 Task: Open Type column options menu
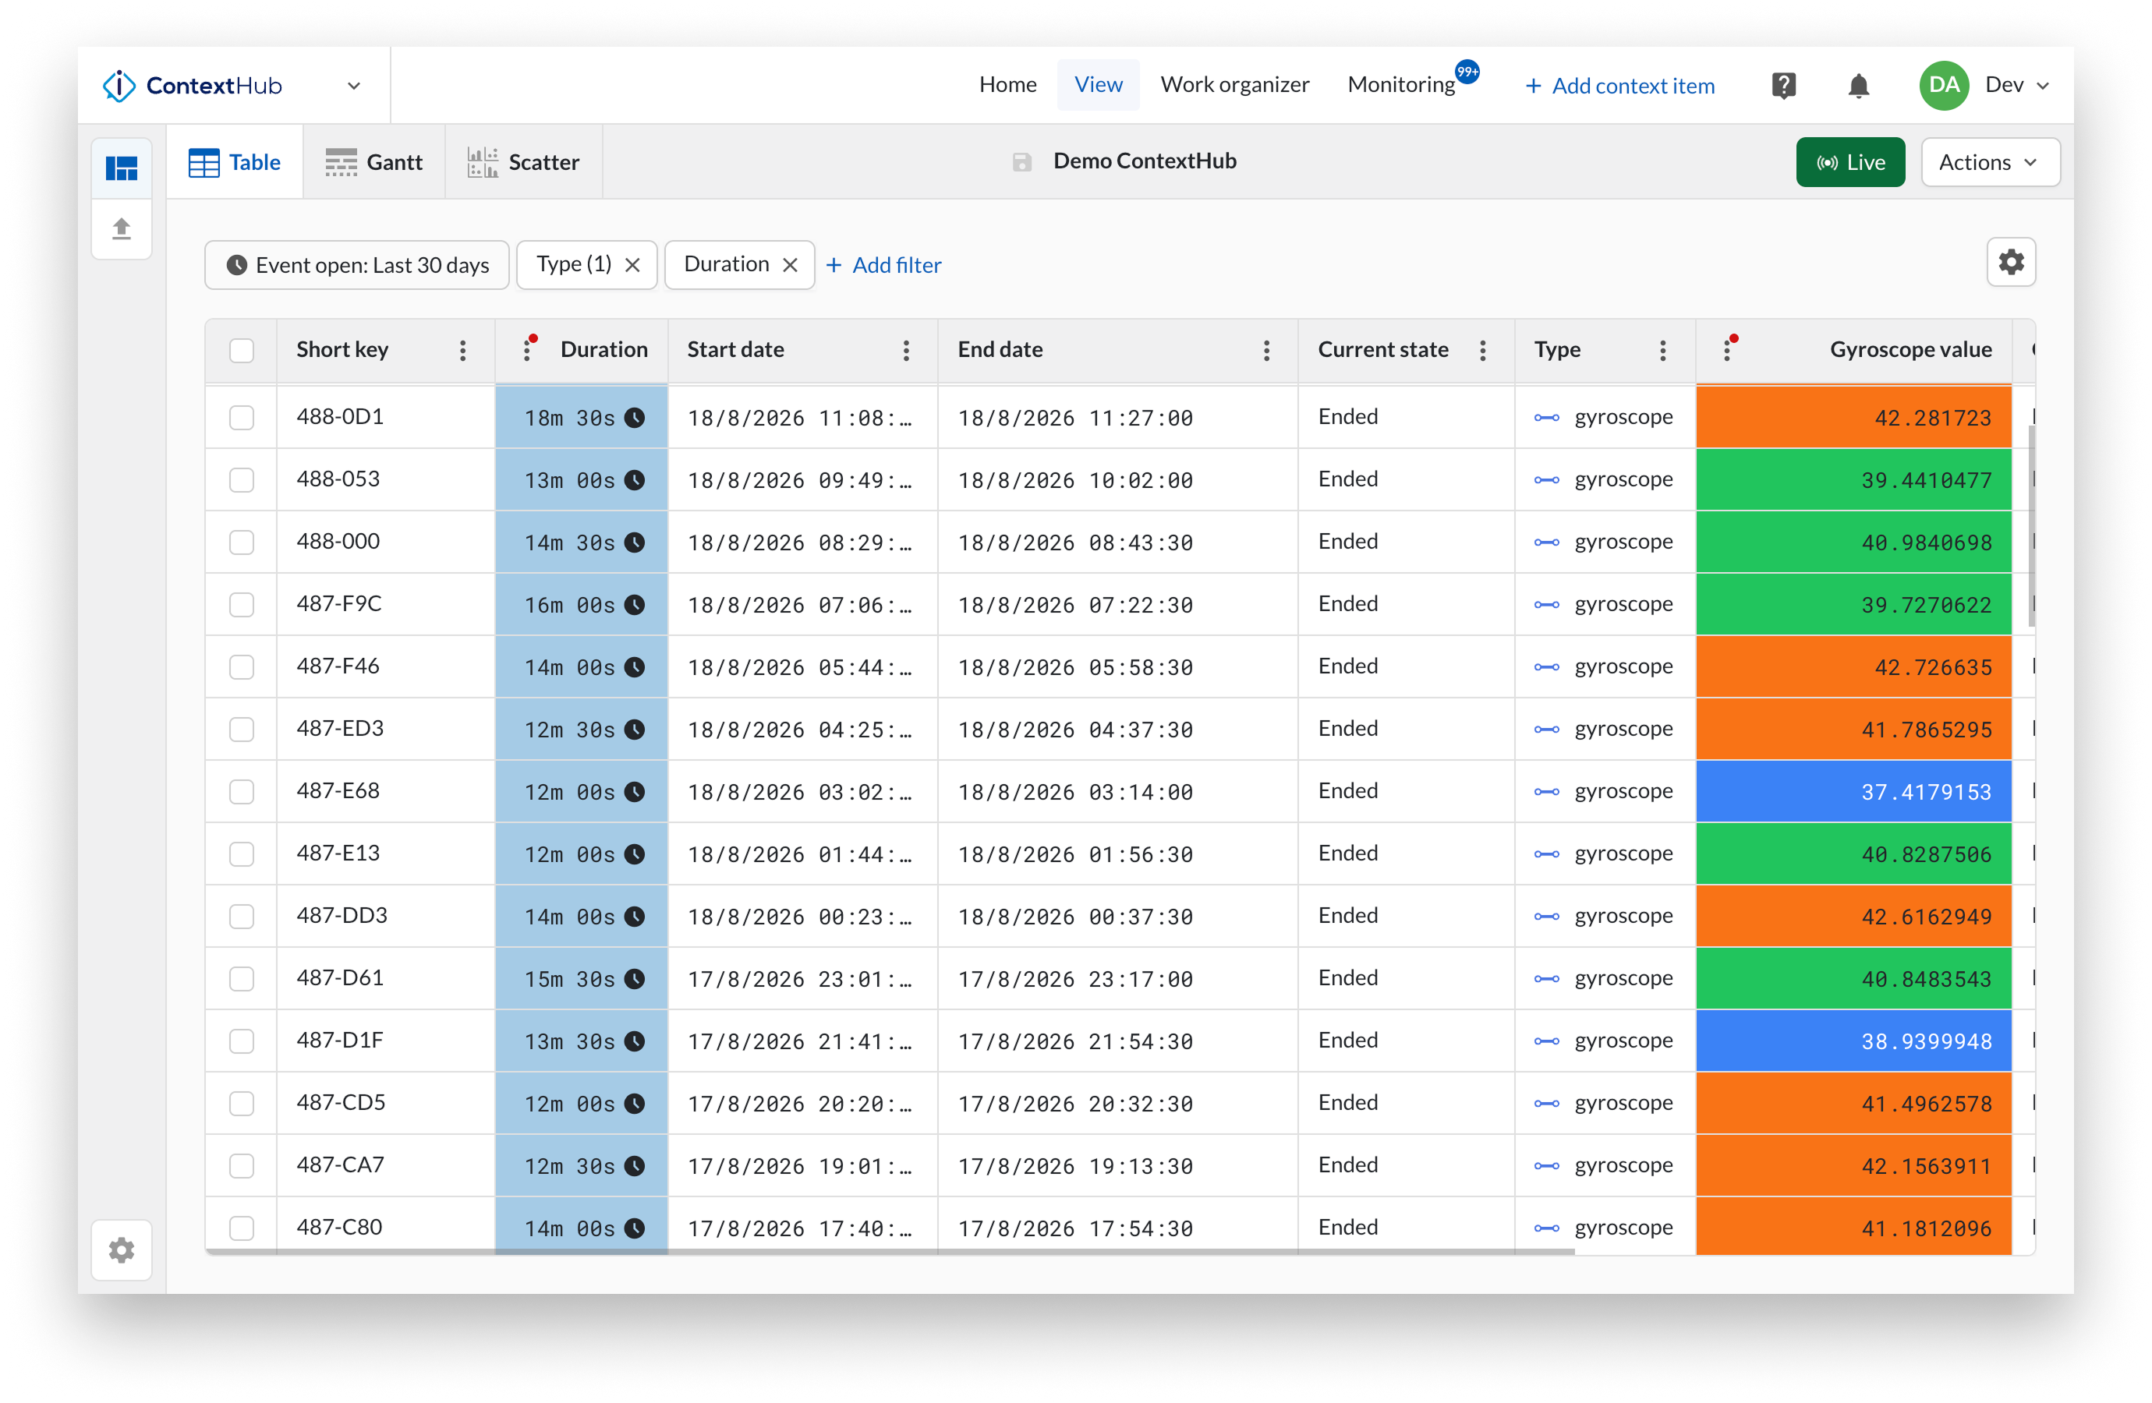pyautogui.click(x=1663, y=351)
